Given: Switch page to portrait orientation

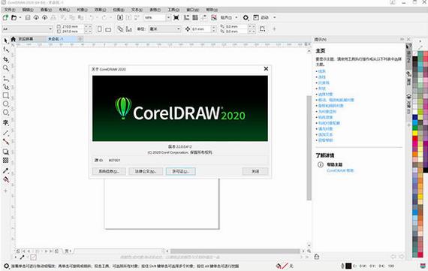Looking at the screenshot, I should coord(100,29).
